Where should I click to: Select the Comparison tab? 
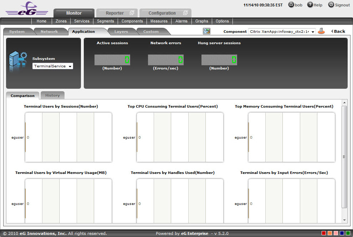[x=22, y=96]
